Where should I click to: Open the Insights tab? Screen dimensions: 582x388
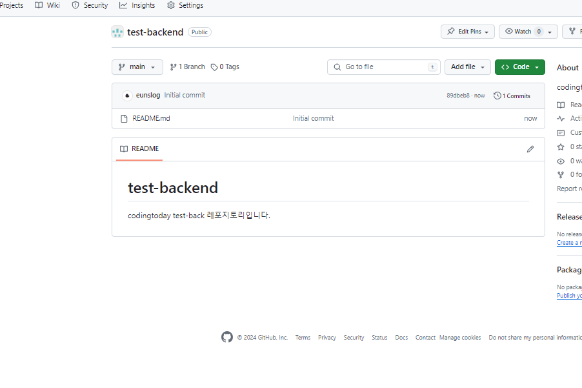(x=137, y=5)
